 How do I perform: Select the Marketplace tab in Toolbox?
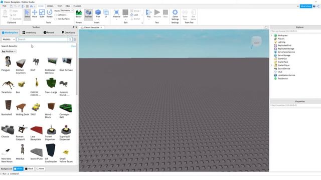(10, 32)
